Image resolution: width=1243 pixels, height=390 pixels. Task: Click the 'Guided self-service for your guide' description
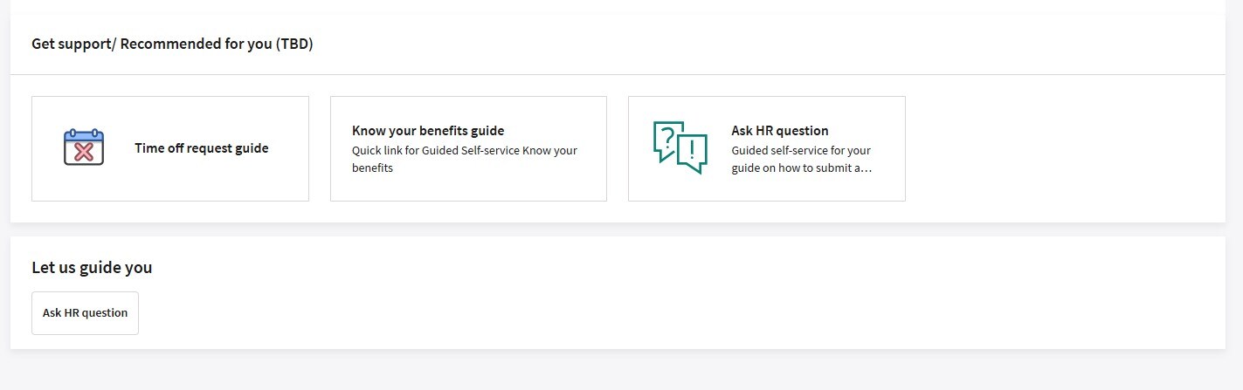point(802,159)
